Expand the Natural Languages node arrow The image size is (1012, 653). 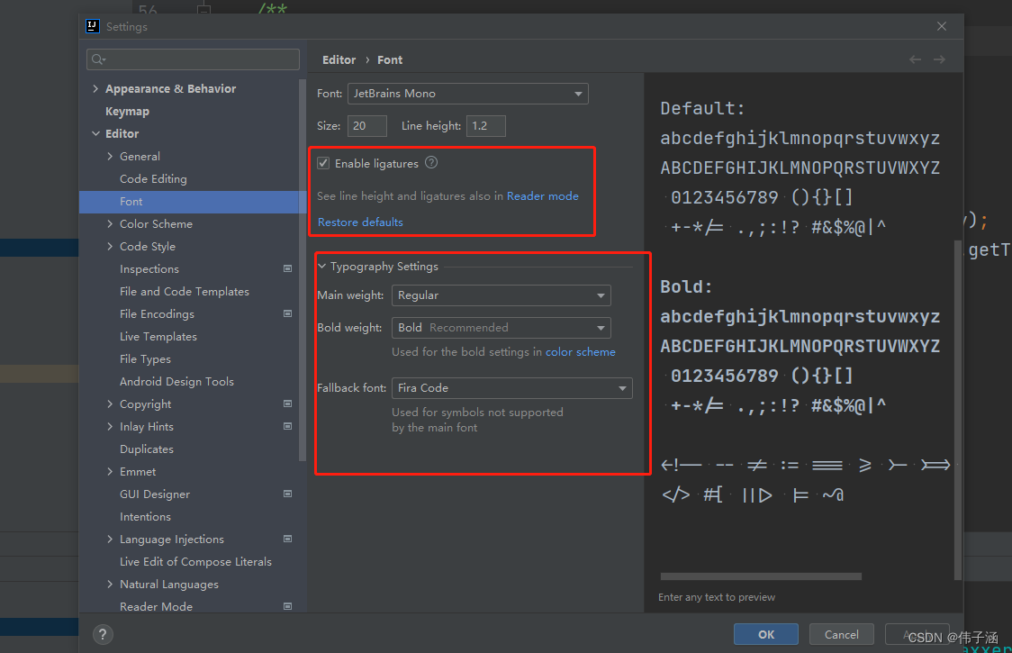(110, 584)
